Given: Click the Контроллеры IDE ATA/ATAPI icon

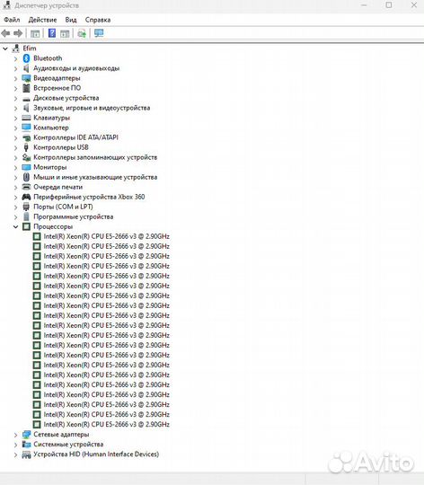Looking at the screenshot, I should pyautogui.click(x=26, y=137).
